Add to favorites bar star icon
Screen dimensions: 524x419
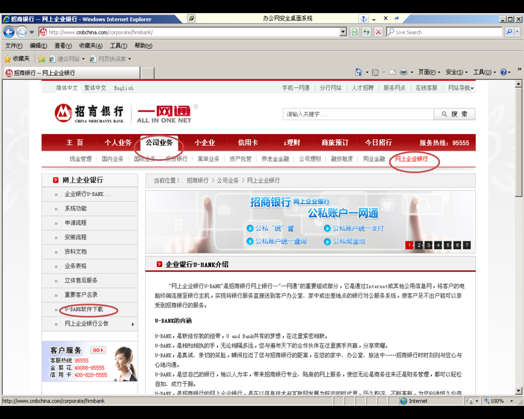[x=41, y=59]
